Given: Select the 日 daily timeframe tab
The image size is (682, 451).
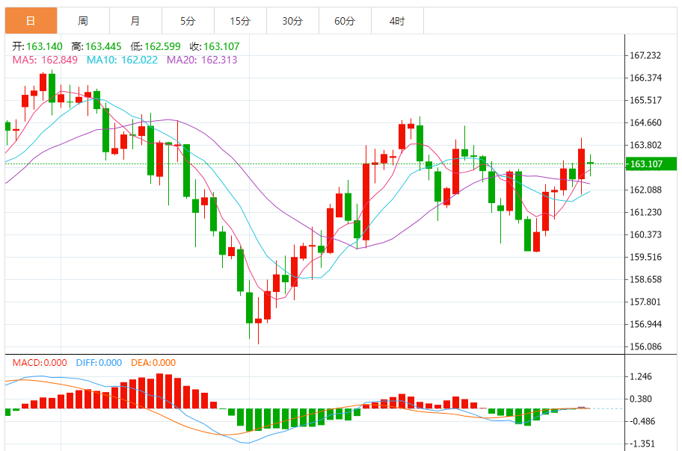Looking at the screenshot, I should click(x=31, y=20).
